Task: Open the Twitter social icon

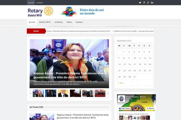Action: (140, 2)
